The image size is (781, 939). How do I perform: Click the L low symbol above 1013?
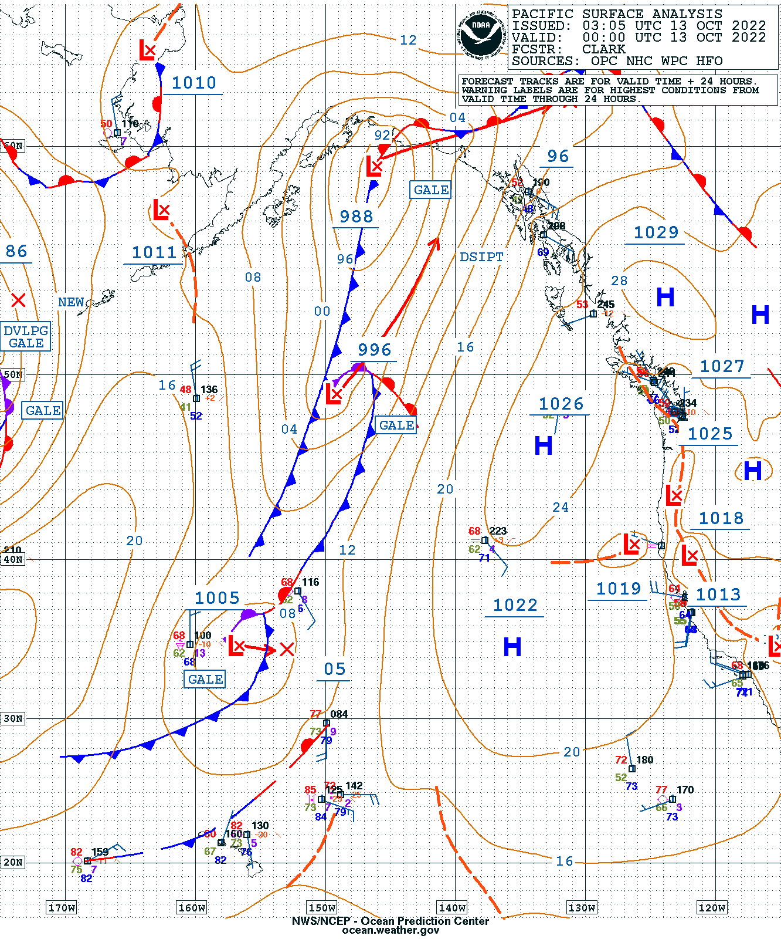point(690,555)
